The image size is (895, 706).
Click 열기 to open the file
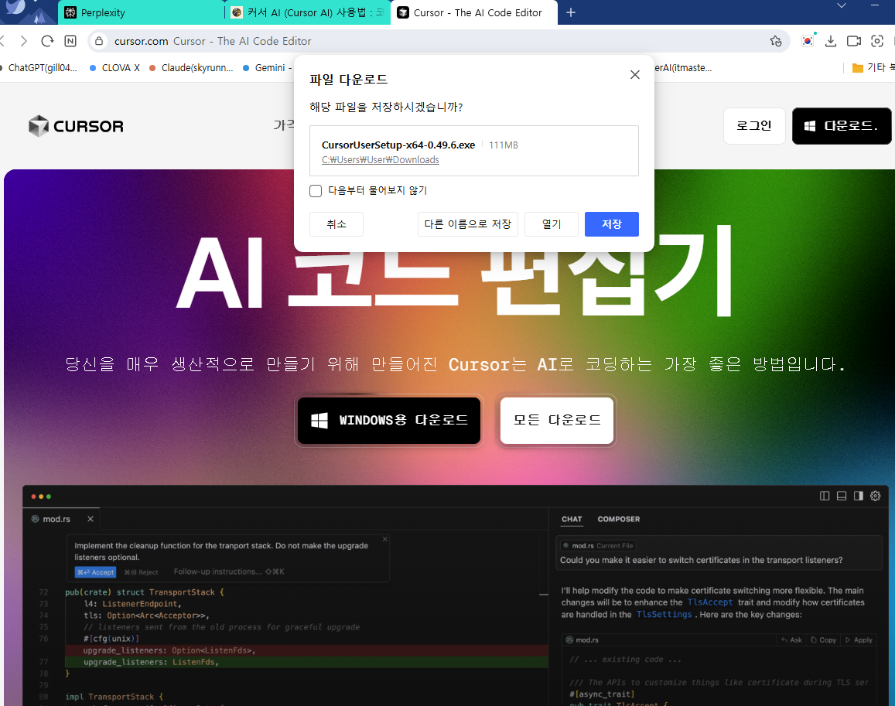[552, 224]
